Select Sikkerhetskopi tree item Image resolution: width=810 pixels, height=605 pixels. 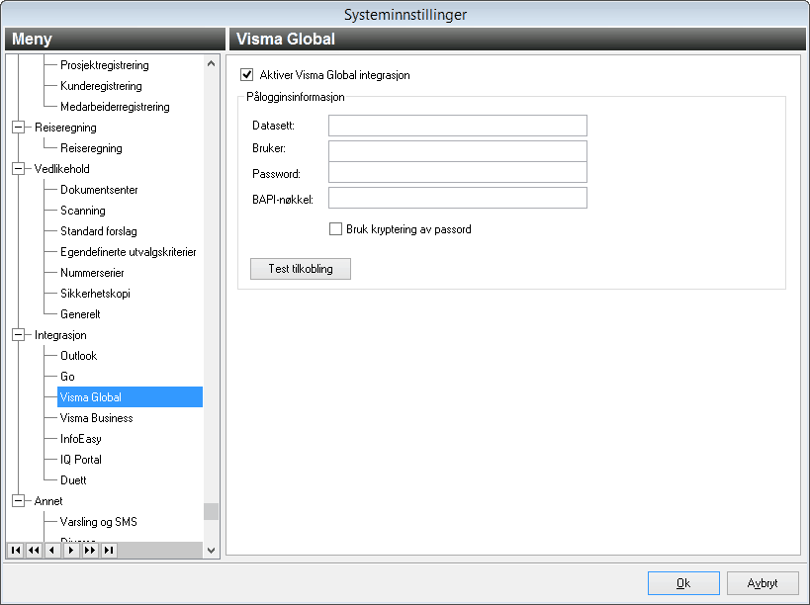coord(96,294)
